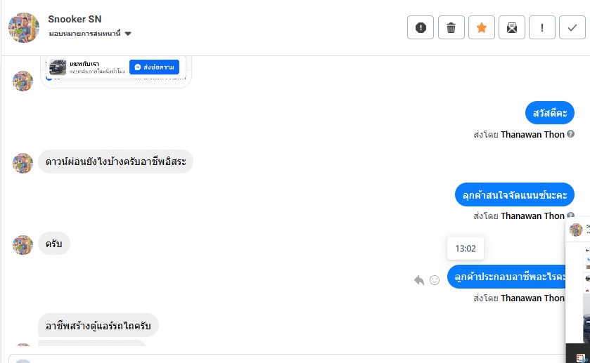Click the reply arrow beside the message
The image size is (590, 363).
tap(419, 280)
